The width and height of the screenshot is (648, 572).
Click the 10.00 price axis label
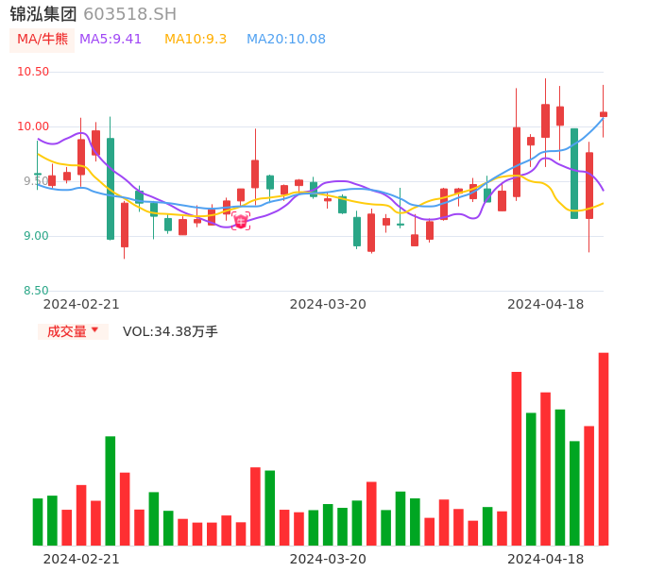click(x=33, y=126)
